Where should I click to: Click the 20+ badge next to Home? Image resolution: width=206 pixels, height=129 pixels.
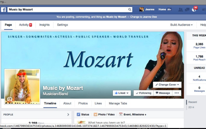[x=169, y=9]
